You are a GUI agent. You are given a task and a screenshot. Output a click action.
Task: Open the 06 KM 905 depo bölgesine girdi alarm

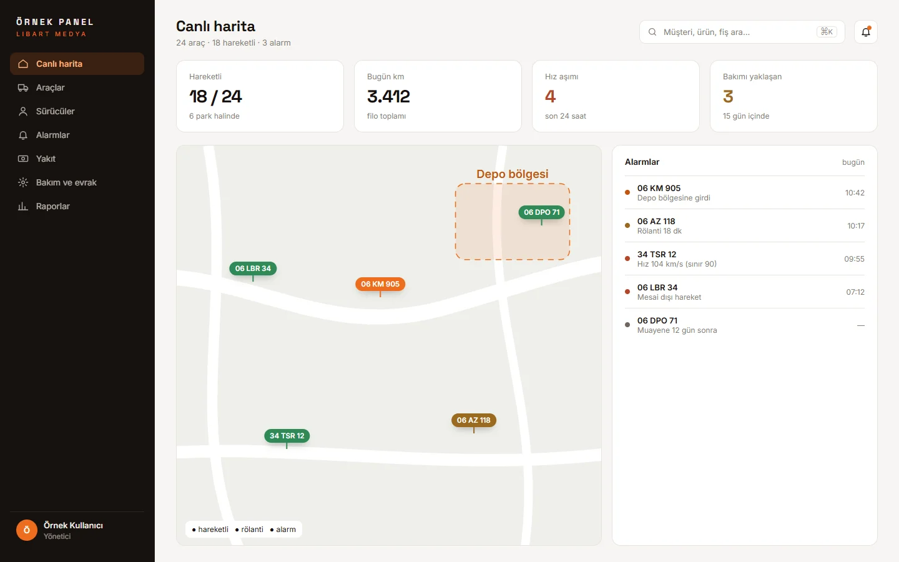(x=745, y=192)
